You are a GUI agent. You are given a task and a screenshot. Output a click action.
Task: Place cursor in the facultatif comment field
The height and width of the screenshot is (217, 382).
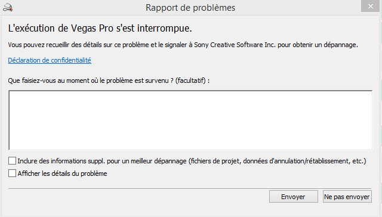[190, 120]
